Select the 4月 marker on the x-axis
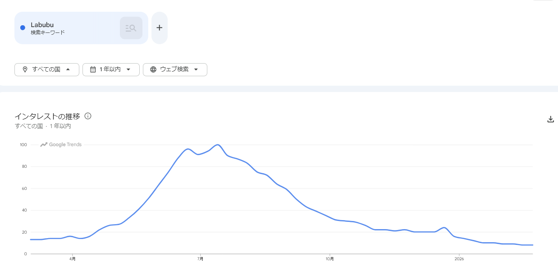The image size is (558, 267). (x=73, y=259)
